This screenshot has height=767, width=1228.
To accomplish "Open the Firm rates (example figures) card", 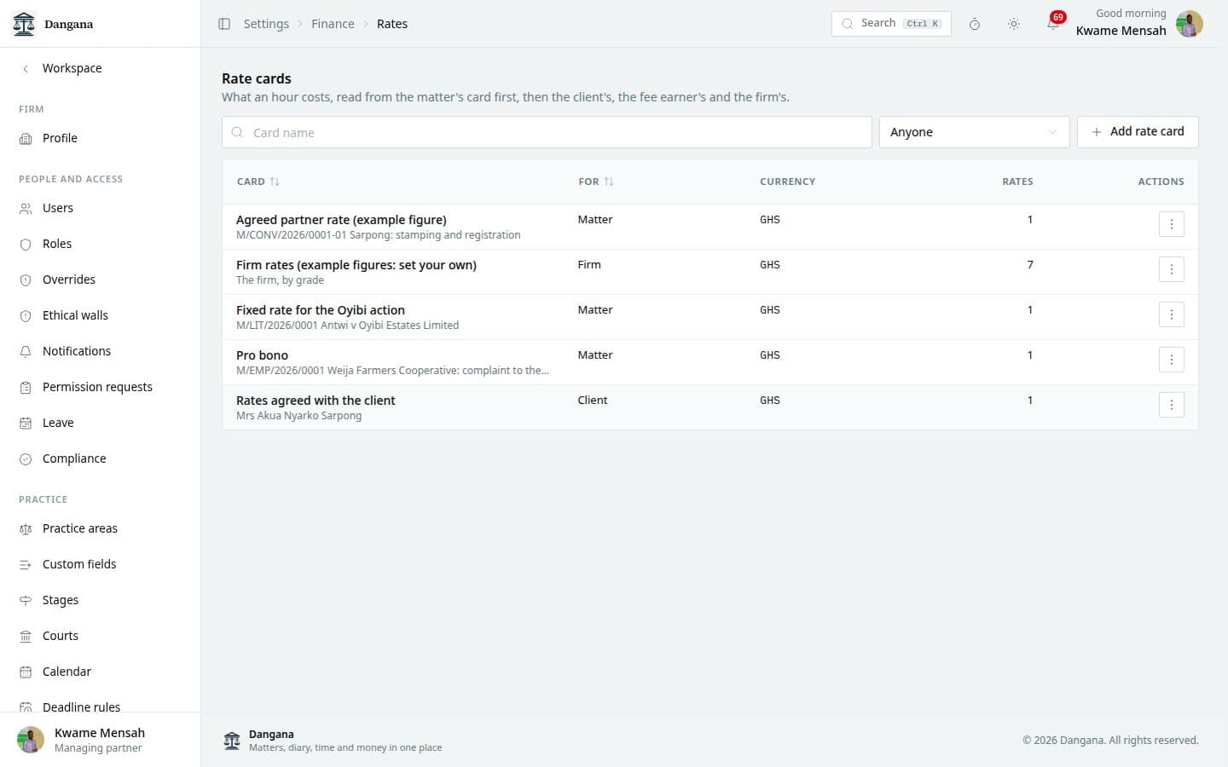I will tap(356, 265).
